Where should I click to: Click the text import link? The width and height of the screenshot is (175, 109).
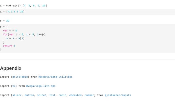[x=52, y=95]
